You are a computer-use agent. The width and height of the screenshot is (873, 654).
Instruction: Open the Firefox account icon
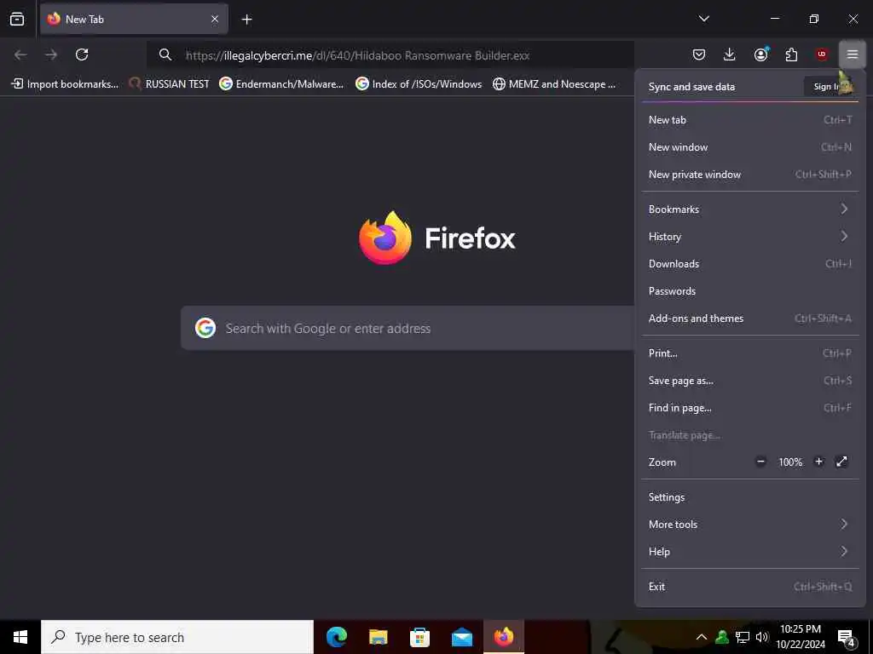coord(760,54)
